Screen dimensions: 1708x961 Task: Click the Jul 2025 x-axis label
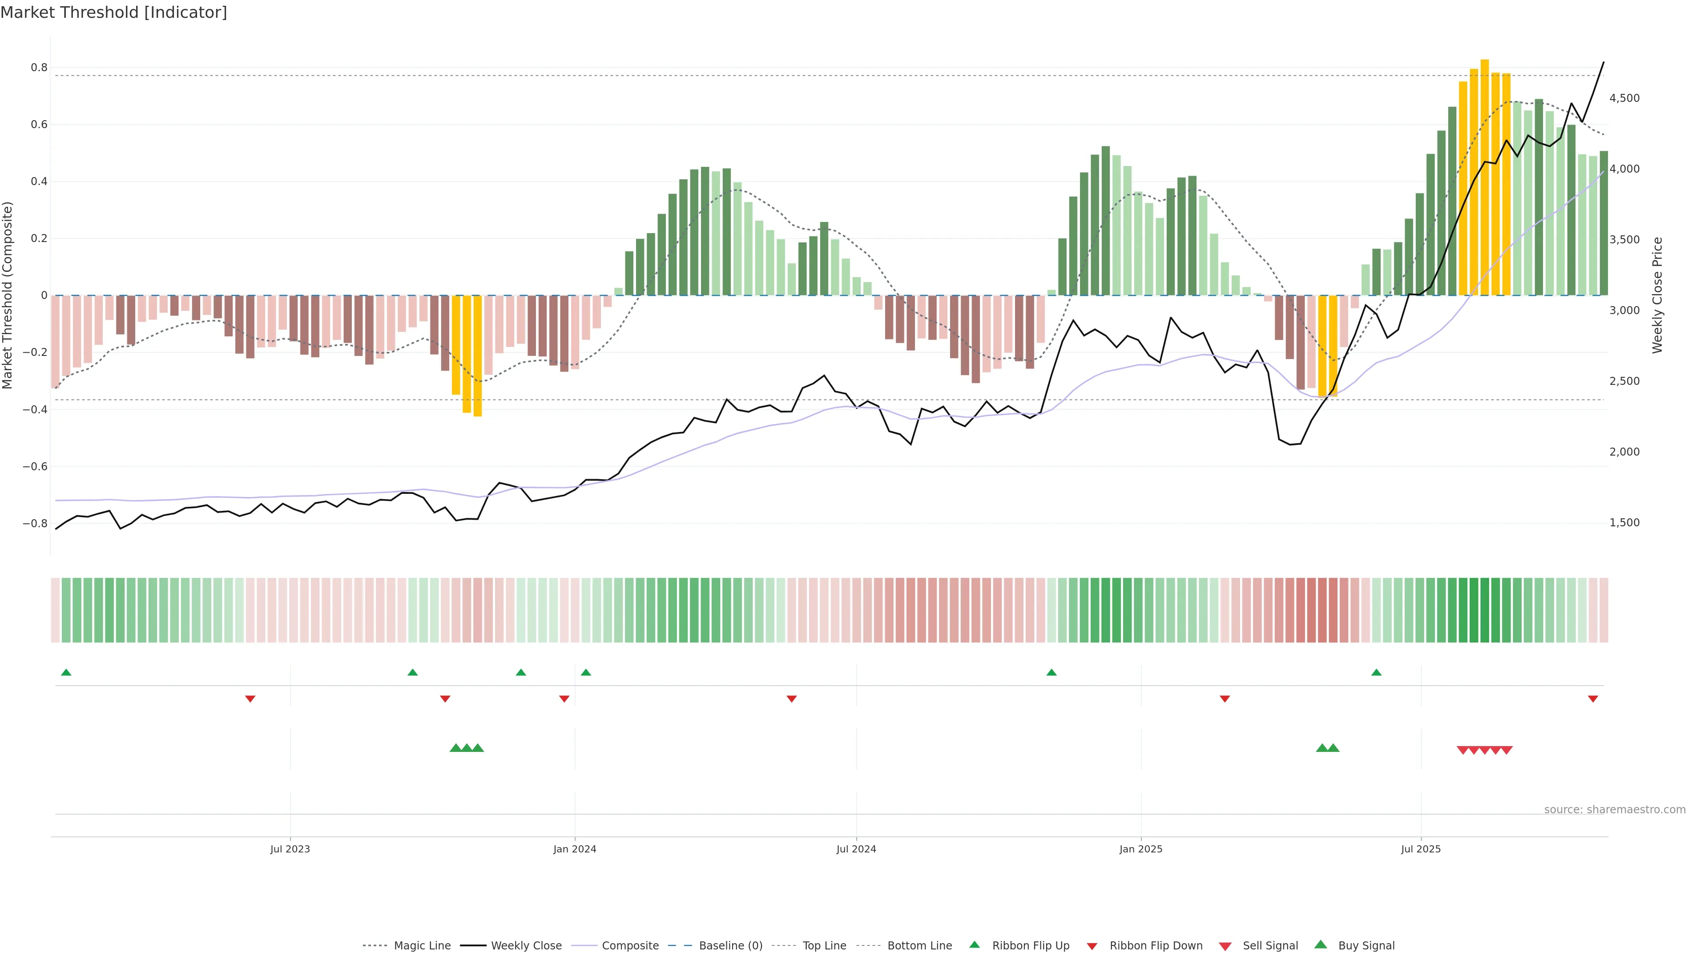pyautogui.click(x=1421, y=849)
